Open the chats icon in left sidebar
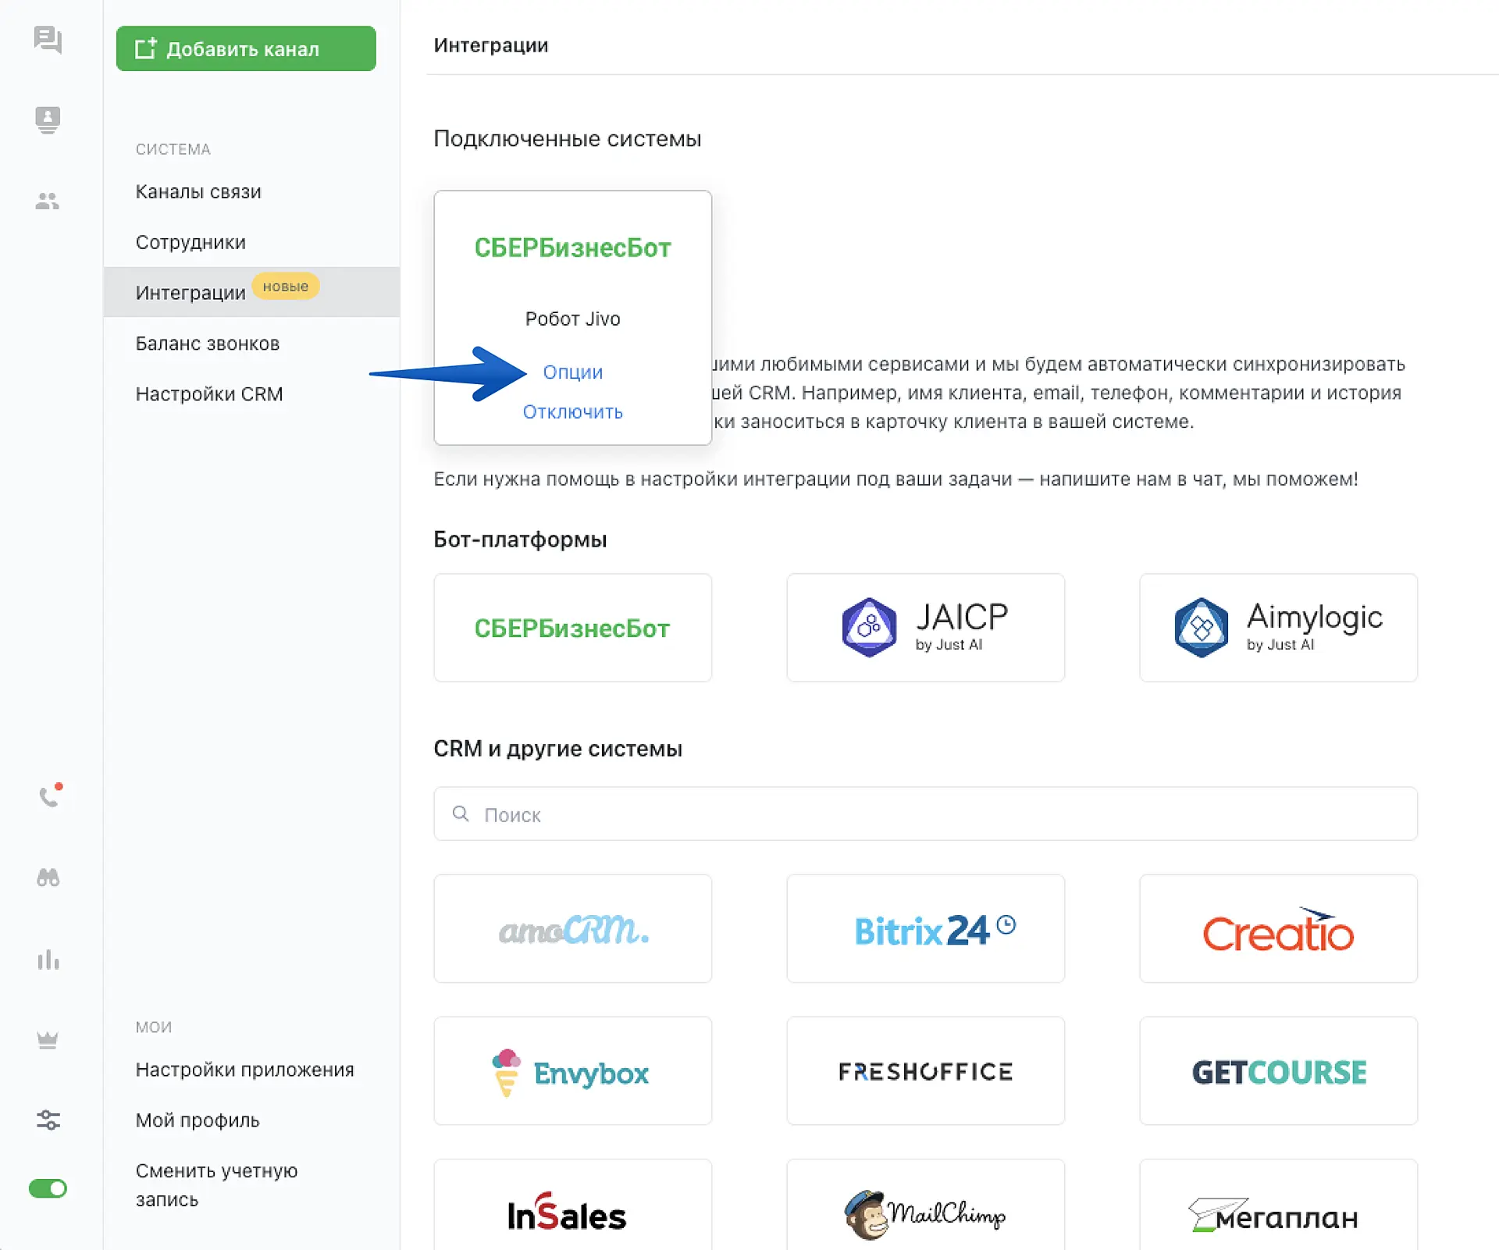1499x1250 pixels. 48,40
